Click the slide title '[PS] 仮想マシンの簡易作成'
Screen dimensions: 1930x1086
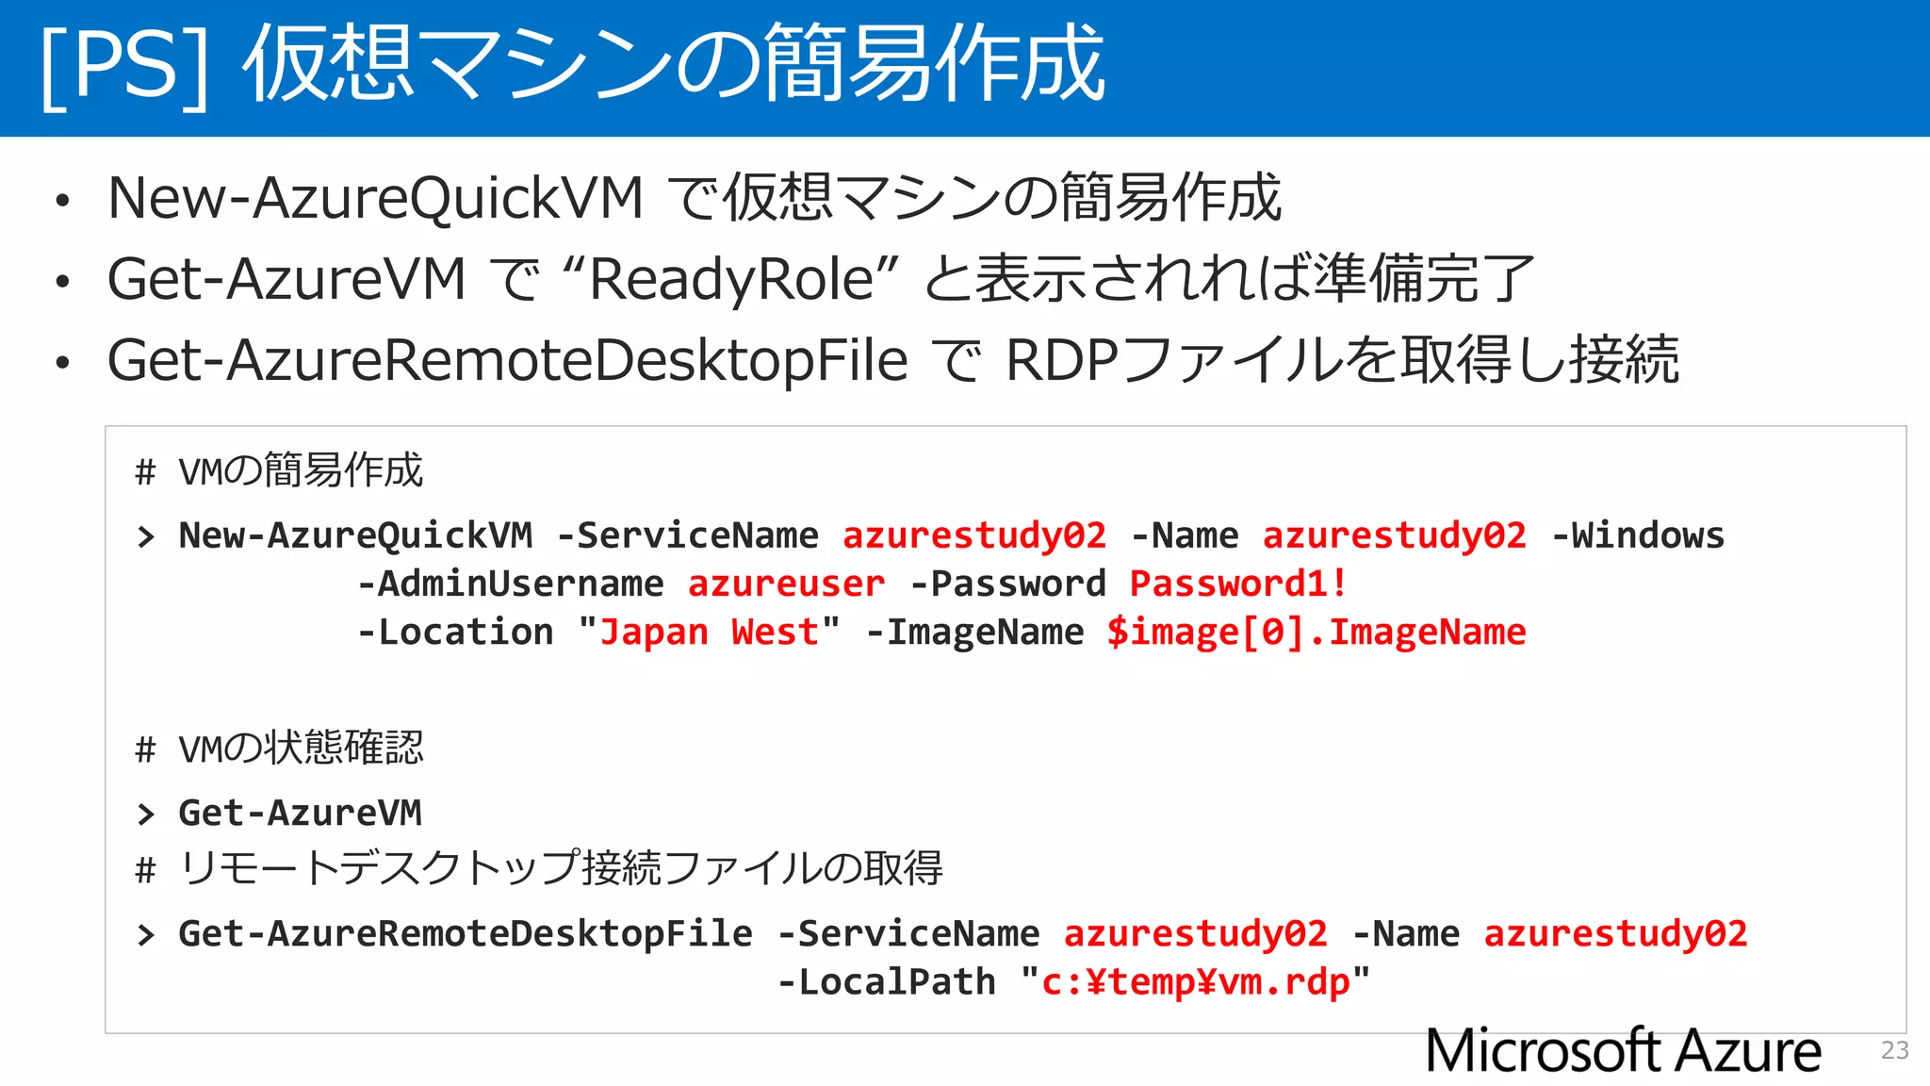(573, 64)
